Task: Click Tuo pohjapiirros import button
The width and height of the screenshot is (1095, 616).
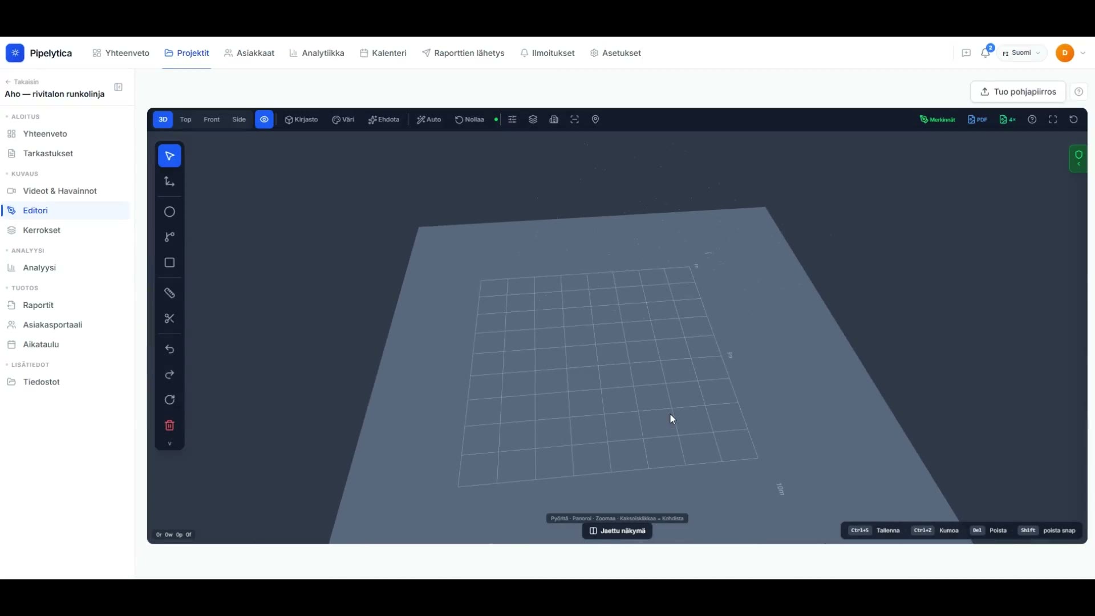Action: pyautogui.click(x=1018, y=92)
